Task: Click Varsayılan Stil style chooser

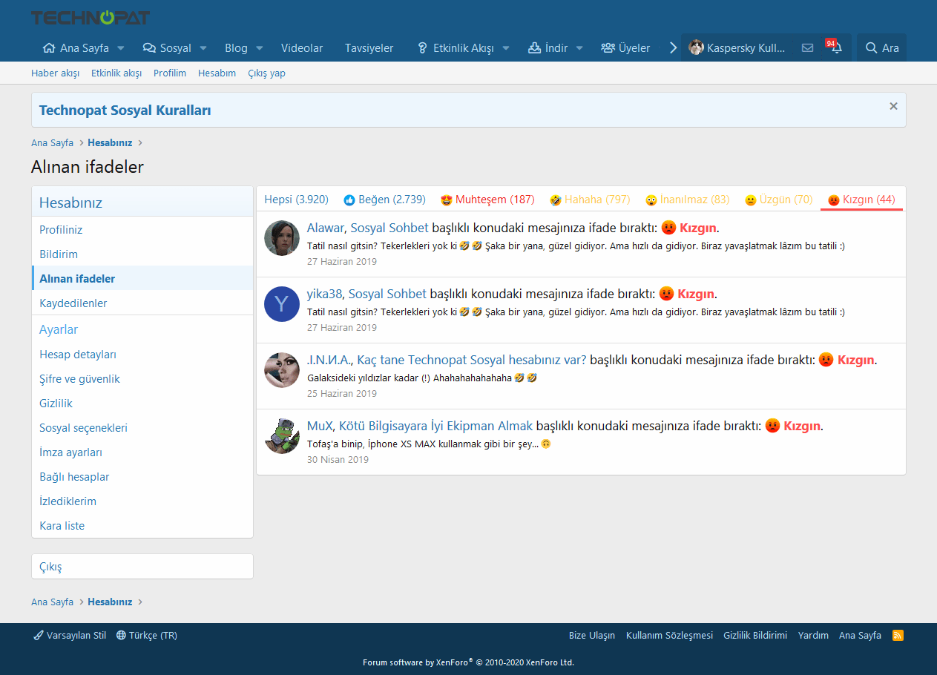Action: pos(70,635)
